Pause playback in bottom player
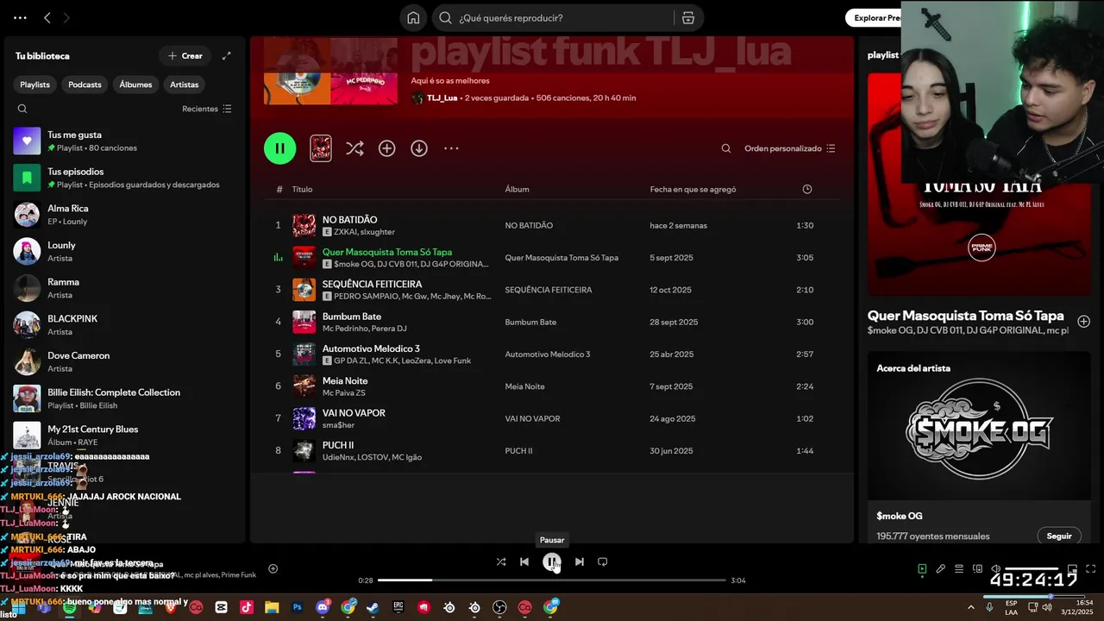The width and height of the screenshot is (1104, 621). [x=551, y=561]
